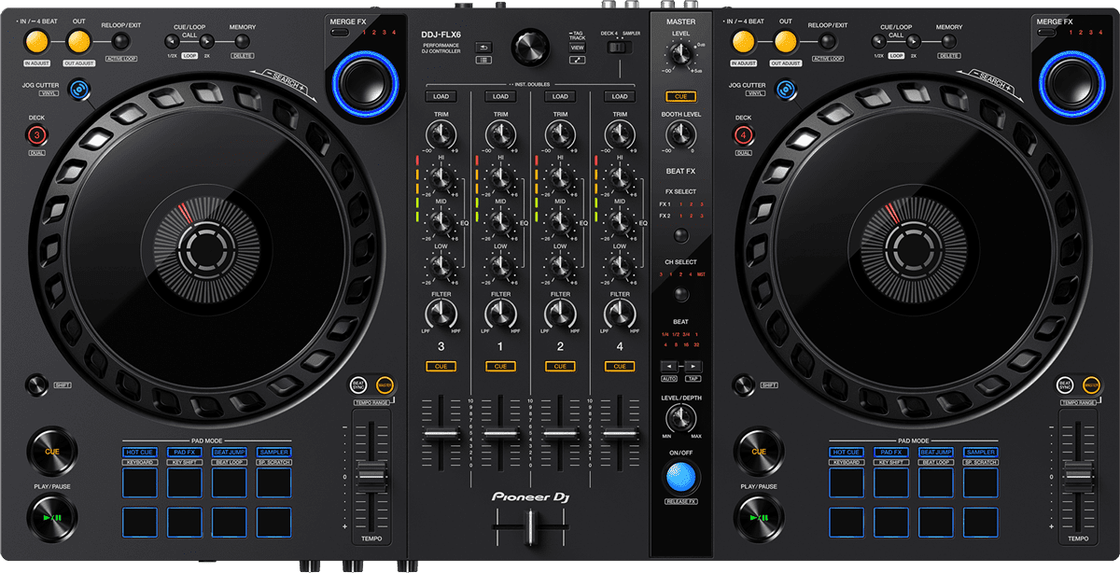1120x573 pixels.
Task: Toggle the blue Beat FX On/Off button
Action: 681,476
